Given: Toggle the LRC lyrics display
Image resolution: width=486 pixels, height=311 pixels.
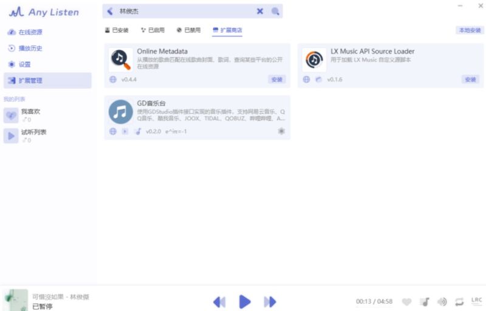Looking at the screenshot, I should pyautogui.click(x=476, y=301).
